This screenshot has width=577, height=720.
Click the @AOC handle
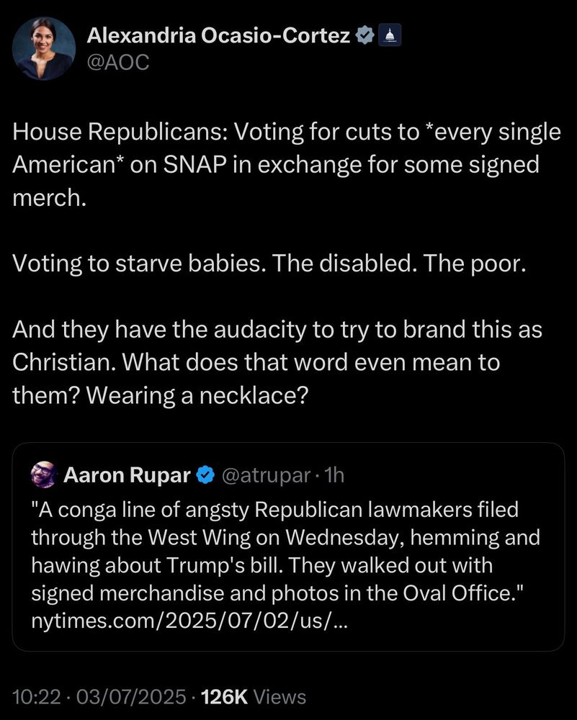point(118,63)
